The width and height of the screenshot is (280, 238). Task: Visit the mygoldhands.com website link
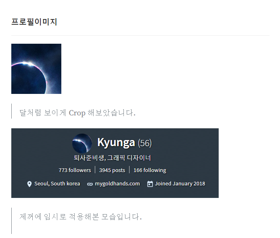[117, 184]
